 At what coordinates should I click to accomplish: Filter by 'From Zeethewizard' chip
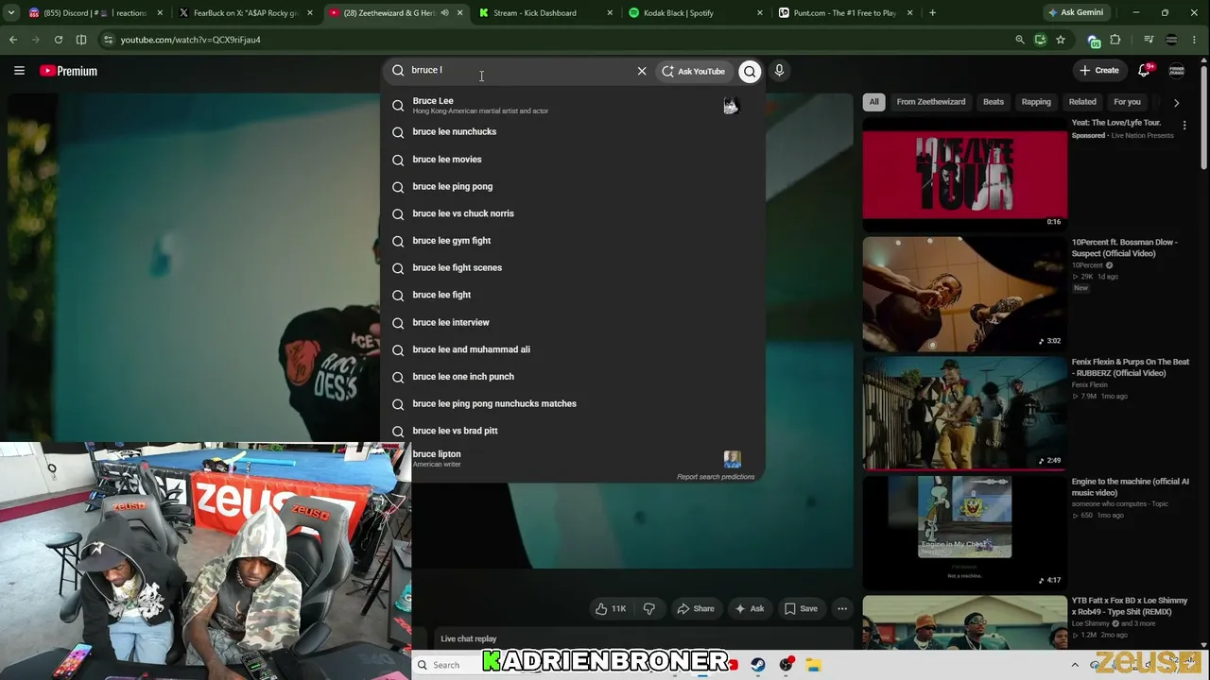pyautogui.click(x=931, y=102)
